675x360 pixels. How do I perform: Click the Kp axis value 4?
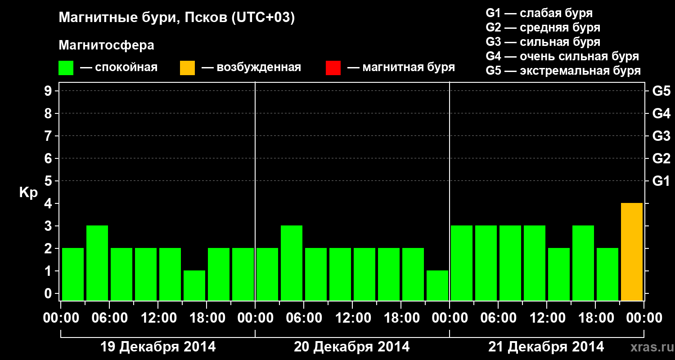point(49,203)
